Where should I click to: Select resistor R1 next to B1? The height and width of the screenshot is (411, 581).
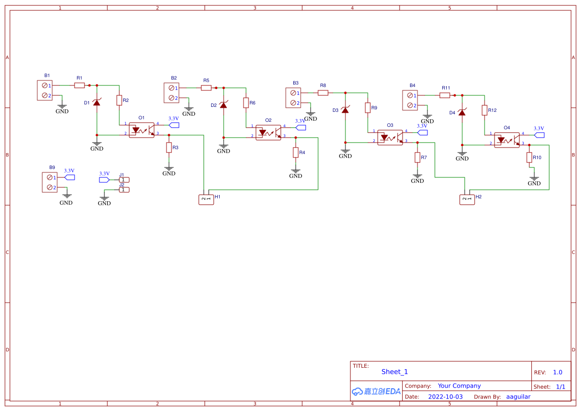tap(80, 85)
